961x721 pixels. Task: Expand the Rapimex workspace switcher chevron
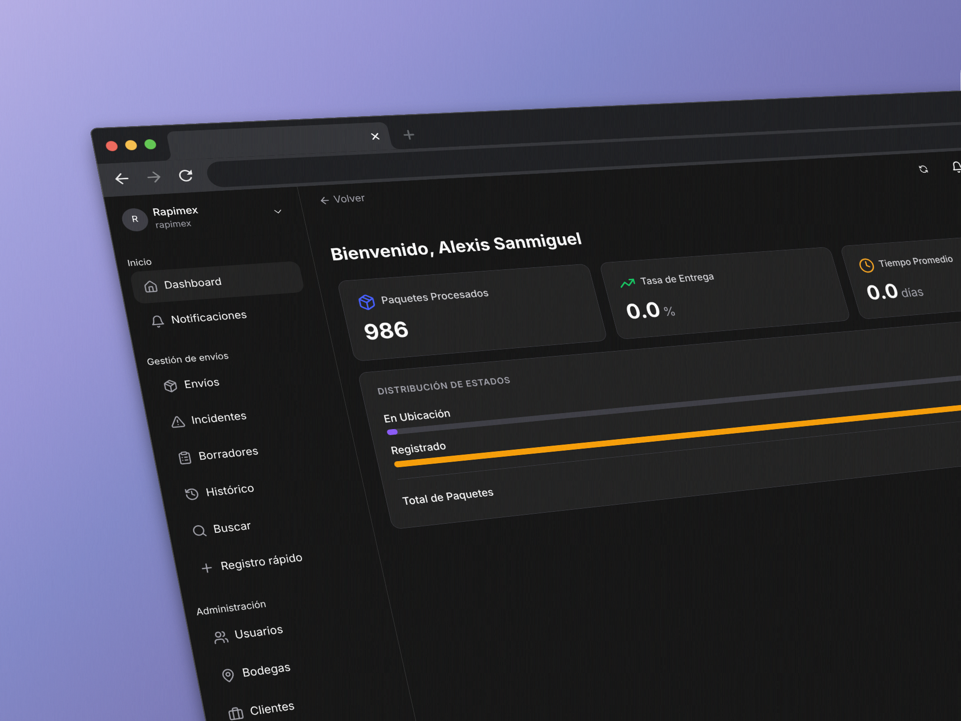[x=278, y=211]
